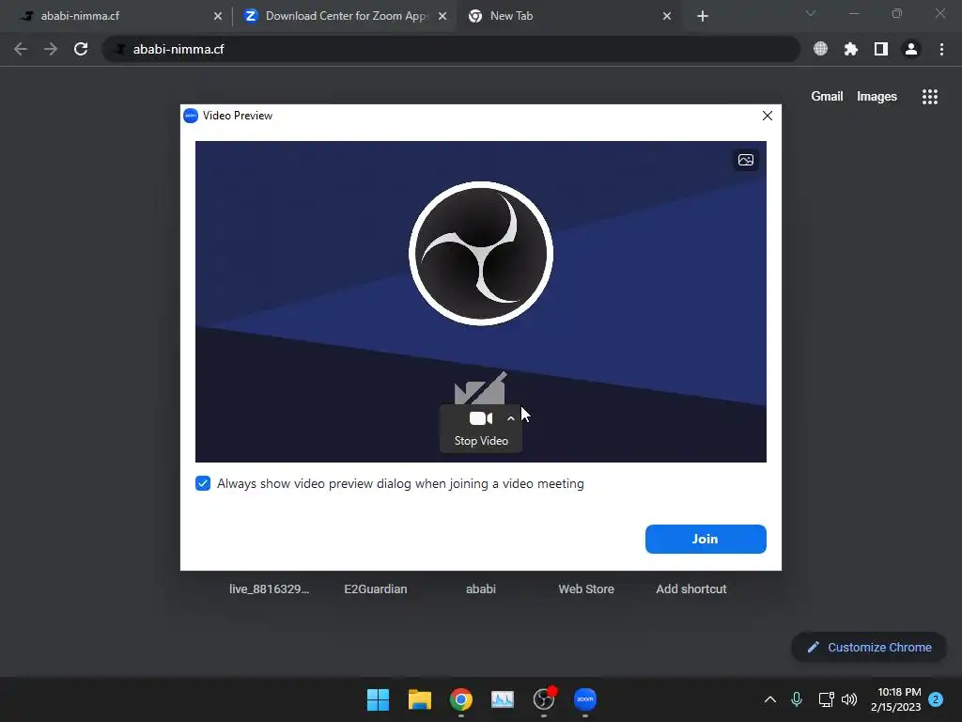962x722 pixels.
Task: Open the live_8816329 shortcut
Action: (270, 589)
